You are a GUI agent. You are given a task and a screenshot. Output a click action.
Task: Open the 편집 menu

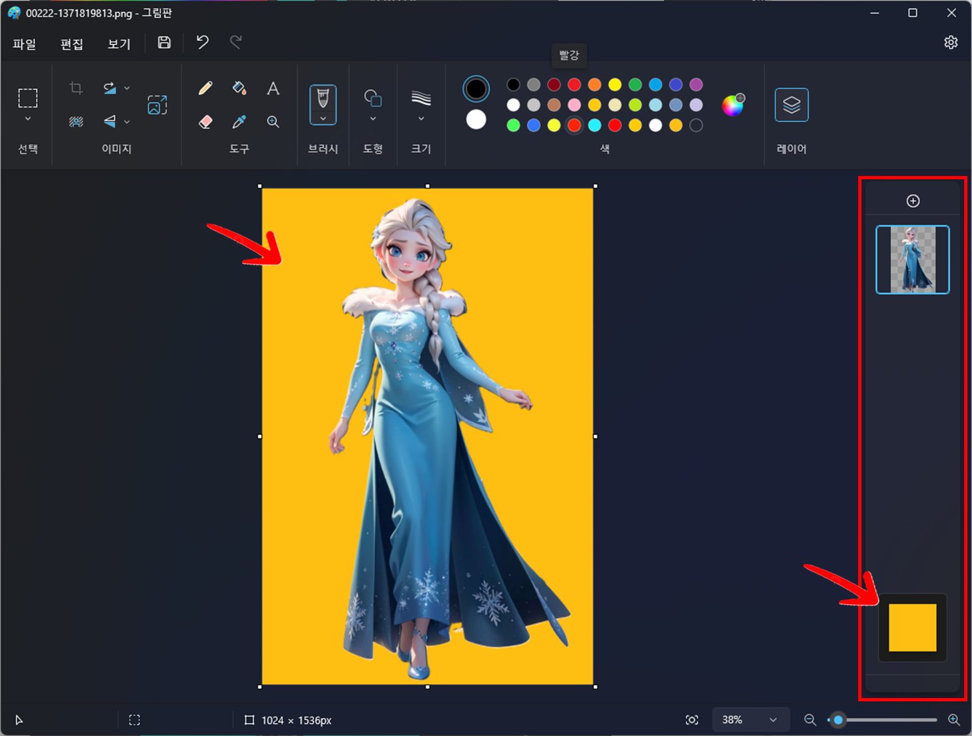pos(72,44)
